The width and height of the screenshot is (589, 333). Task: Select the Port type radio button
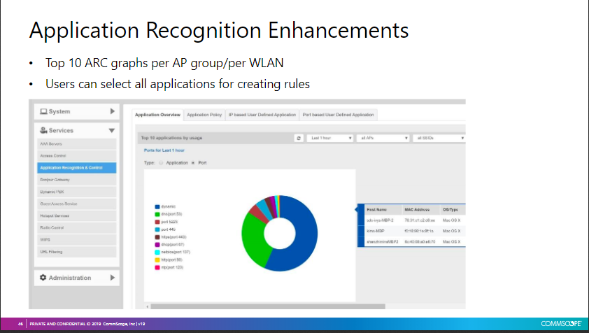[192, 162]
